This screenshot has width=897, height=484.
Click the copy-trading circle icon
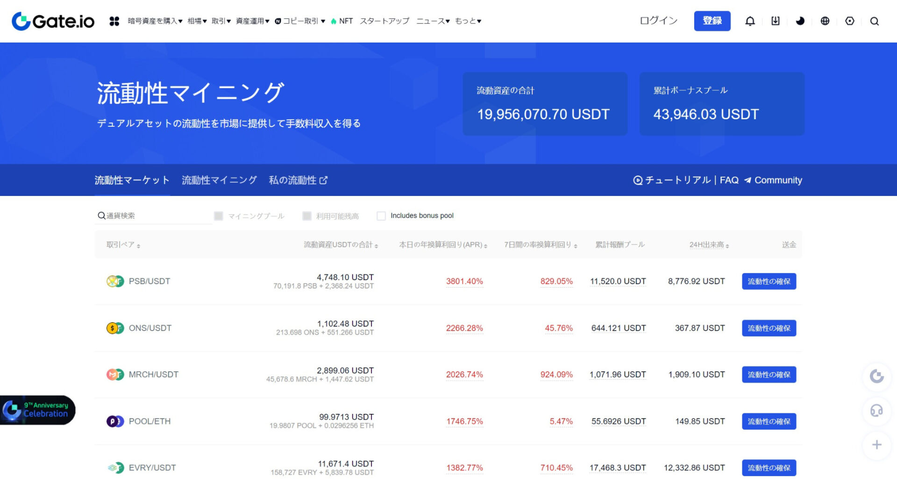(x=278, y=21)
